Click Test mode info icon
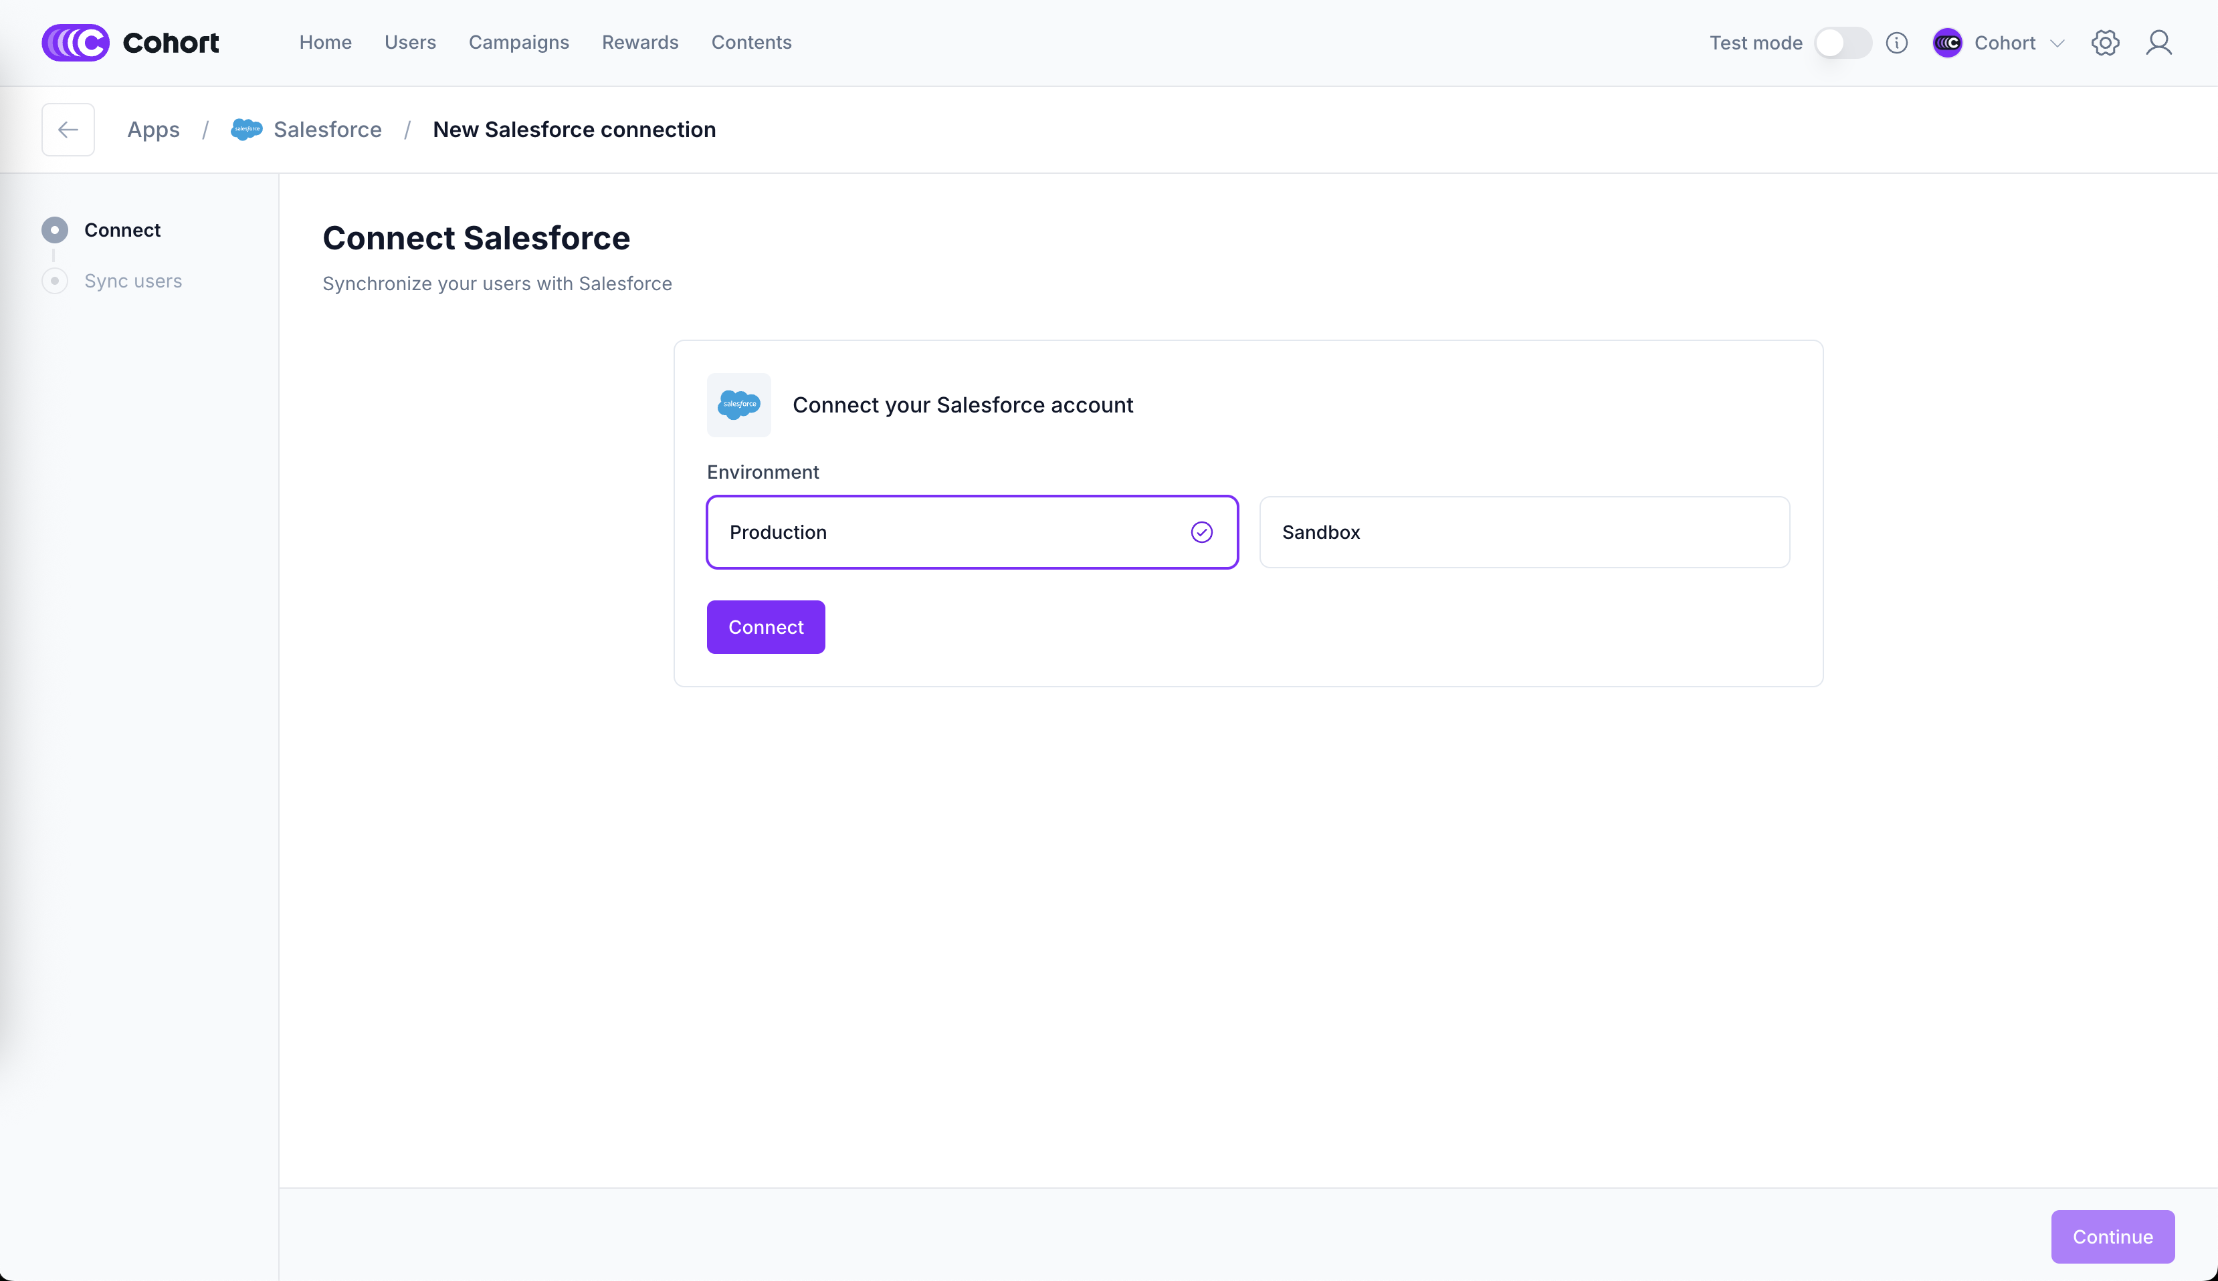 coord(1897,42)
